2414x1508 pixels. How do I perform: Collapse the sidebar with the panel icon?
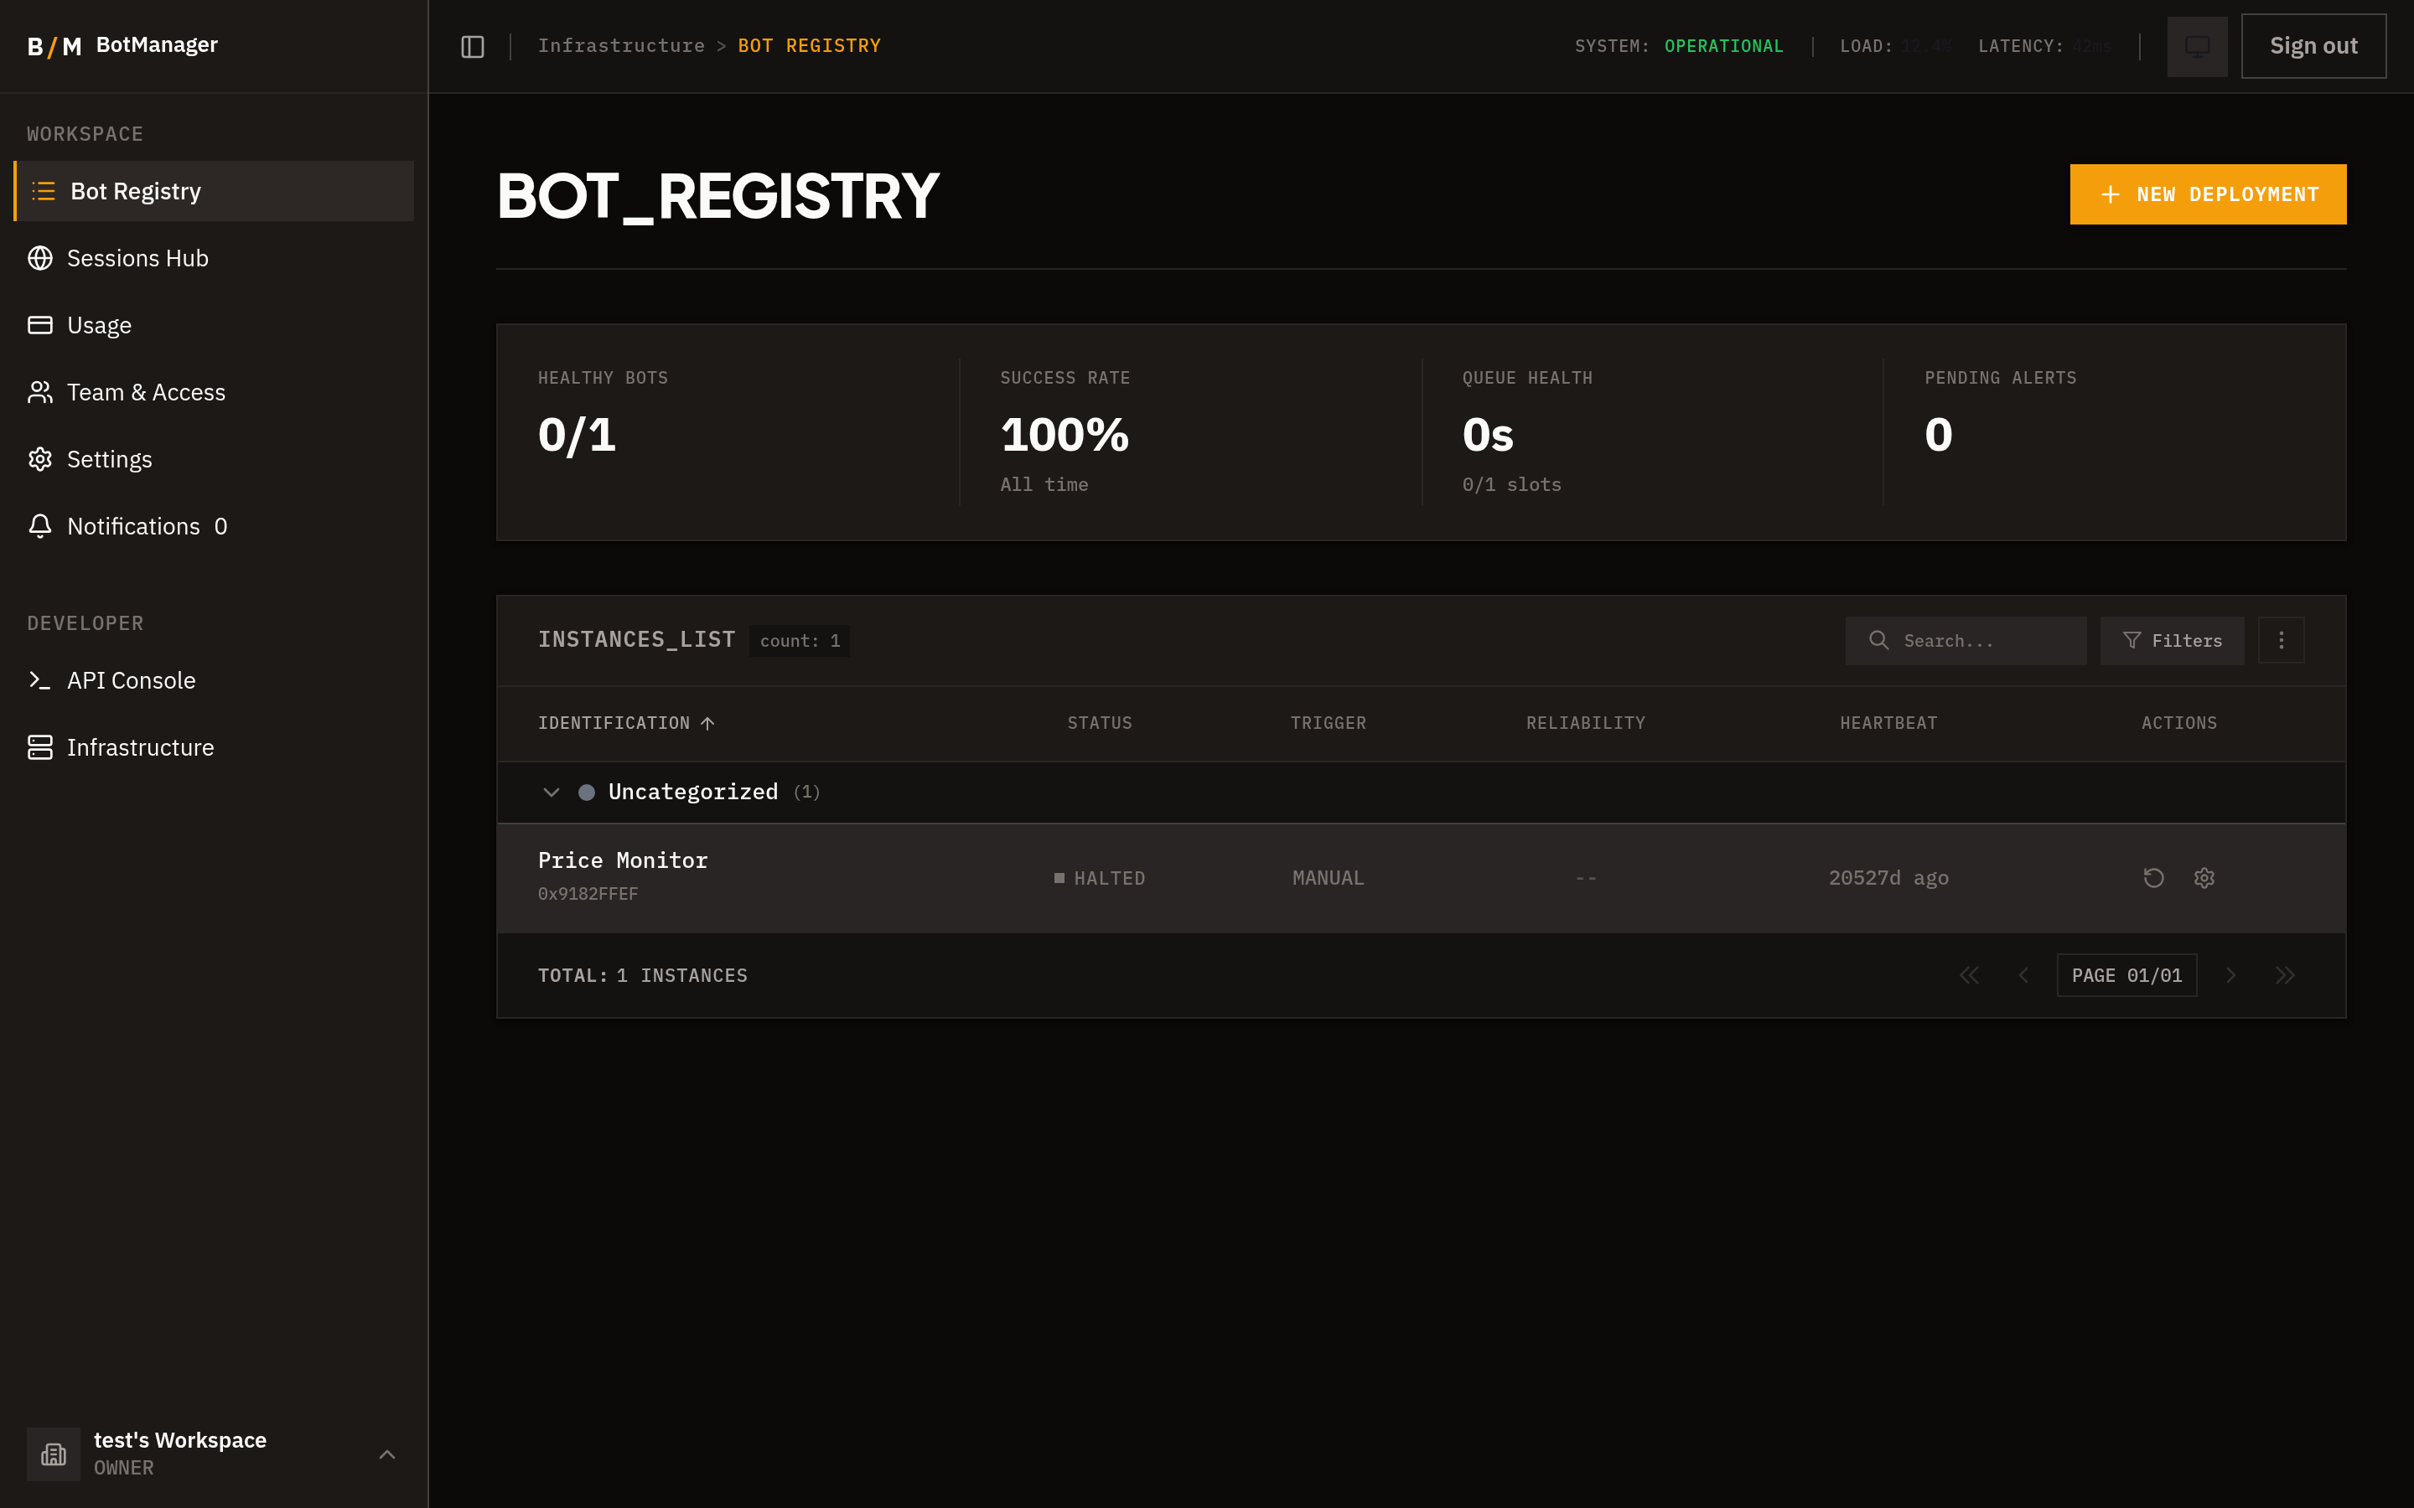tap(472, 45)
